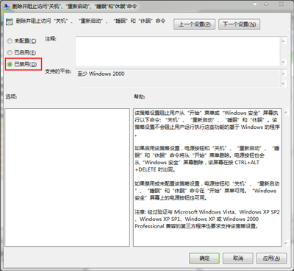Confirm with the 确定 button
The width and height of the screenshot is (294, 271).
point(204,258)
